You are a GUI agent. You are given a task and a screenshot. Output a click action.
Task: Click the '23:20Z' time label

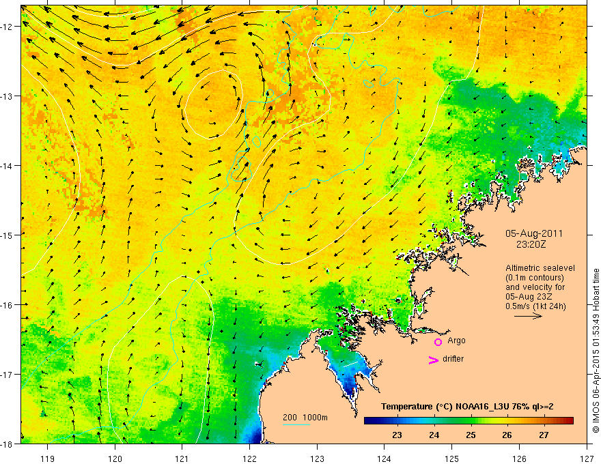click(531, 244)
